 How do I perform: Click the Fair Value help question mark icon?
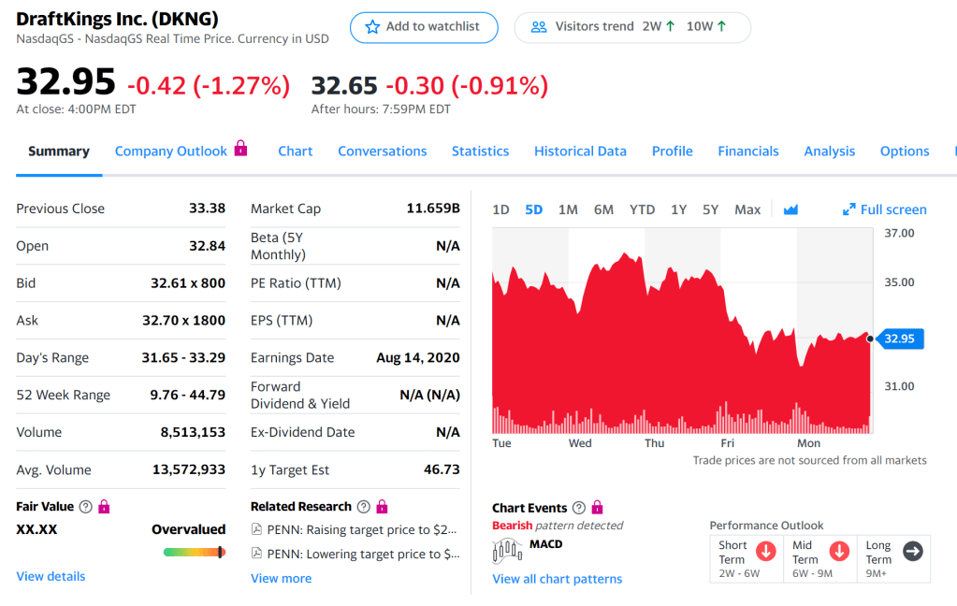(x=86, y=507)
